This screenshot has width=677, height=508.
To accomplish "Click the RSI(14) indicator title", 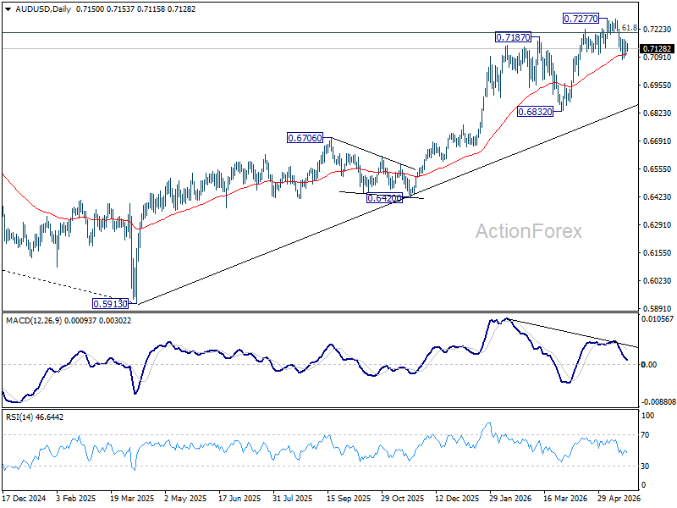I will click(x=20, y=417).
